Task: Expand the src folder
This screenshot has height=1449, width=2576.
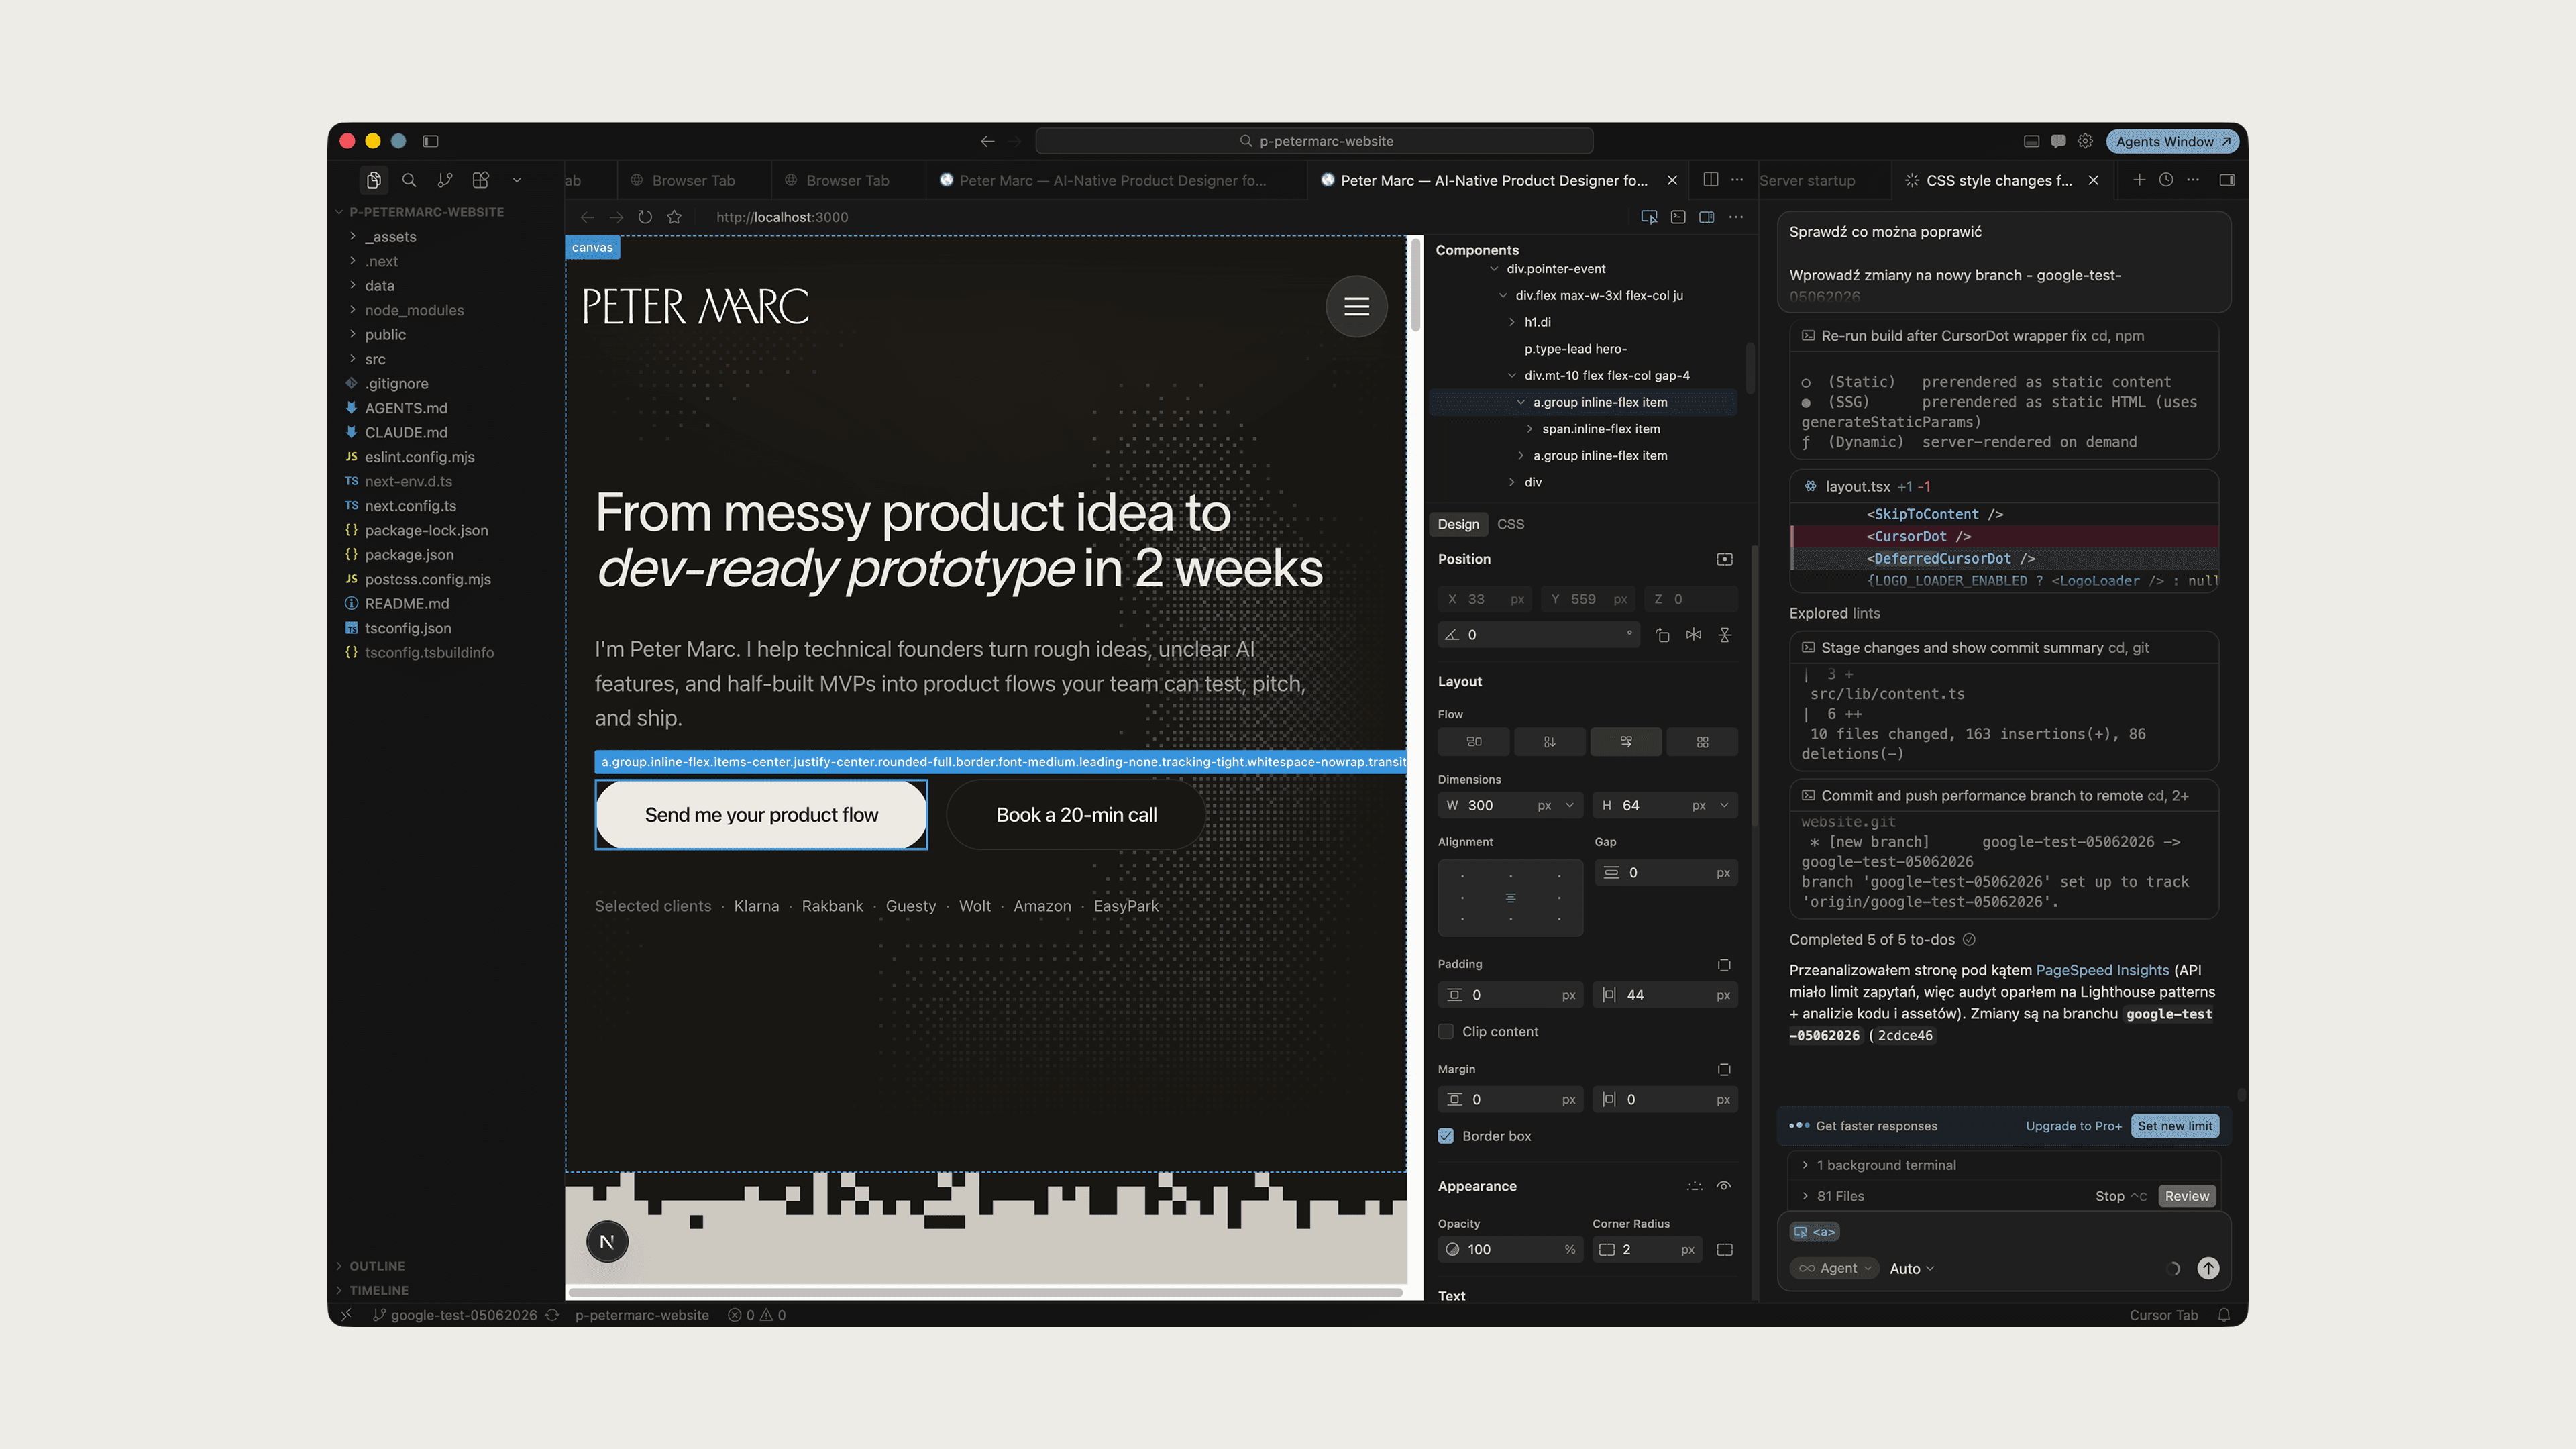Action: click(x=447, y=359)
